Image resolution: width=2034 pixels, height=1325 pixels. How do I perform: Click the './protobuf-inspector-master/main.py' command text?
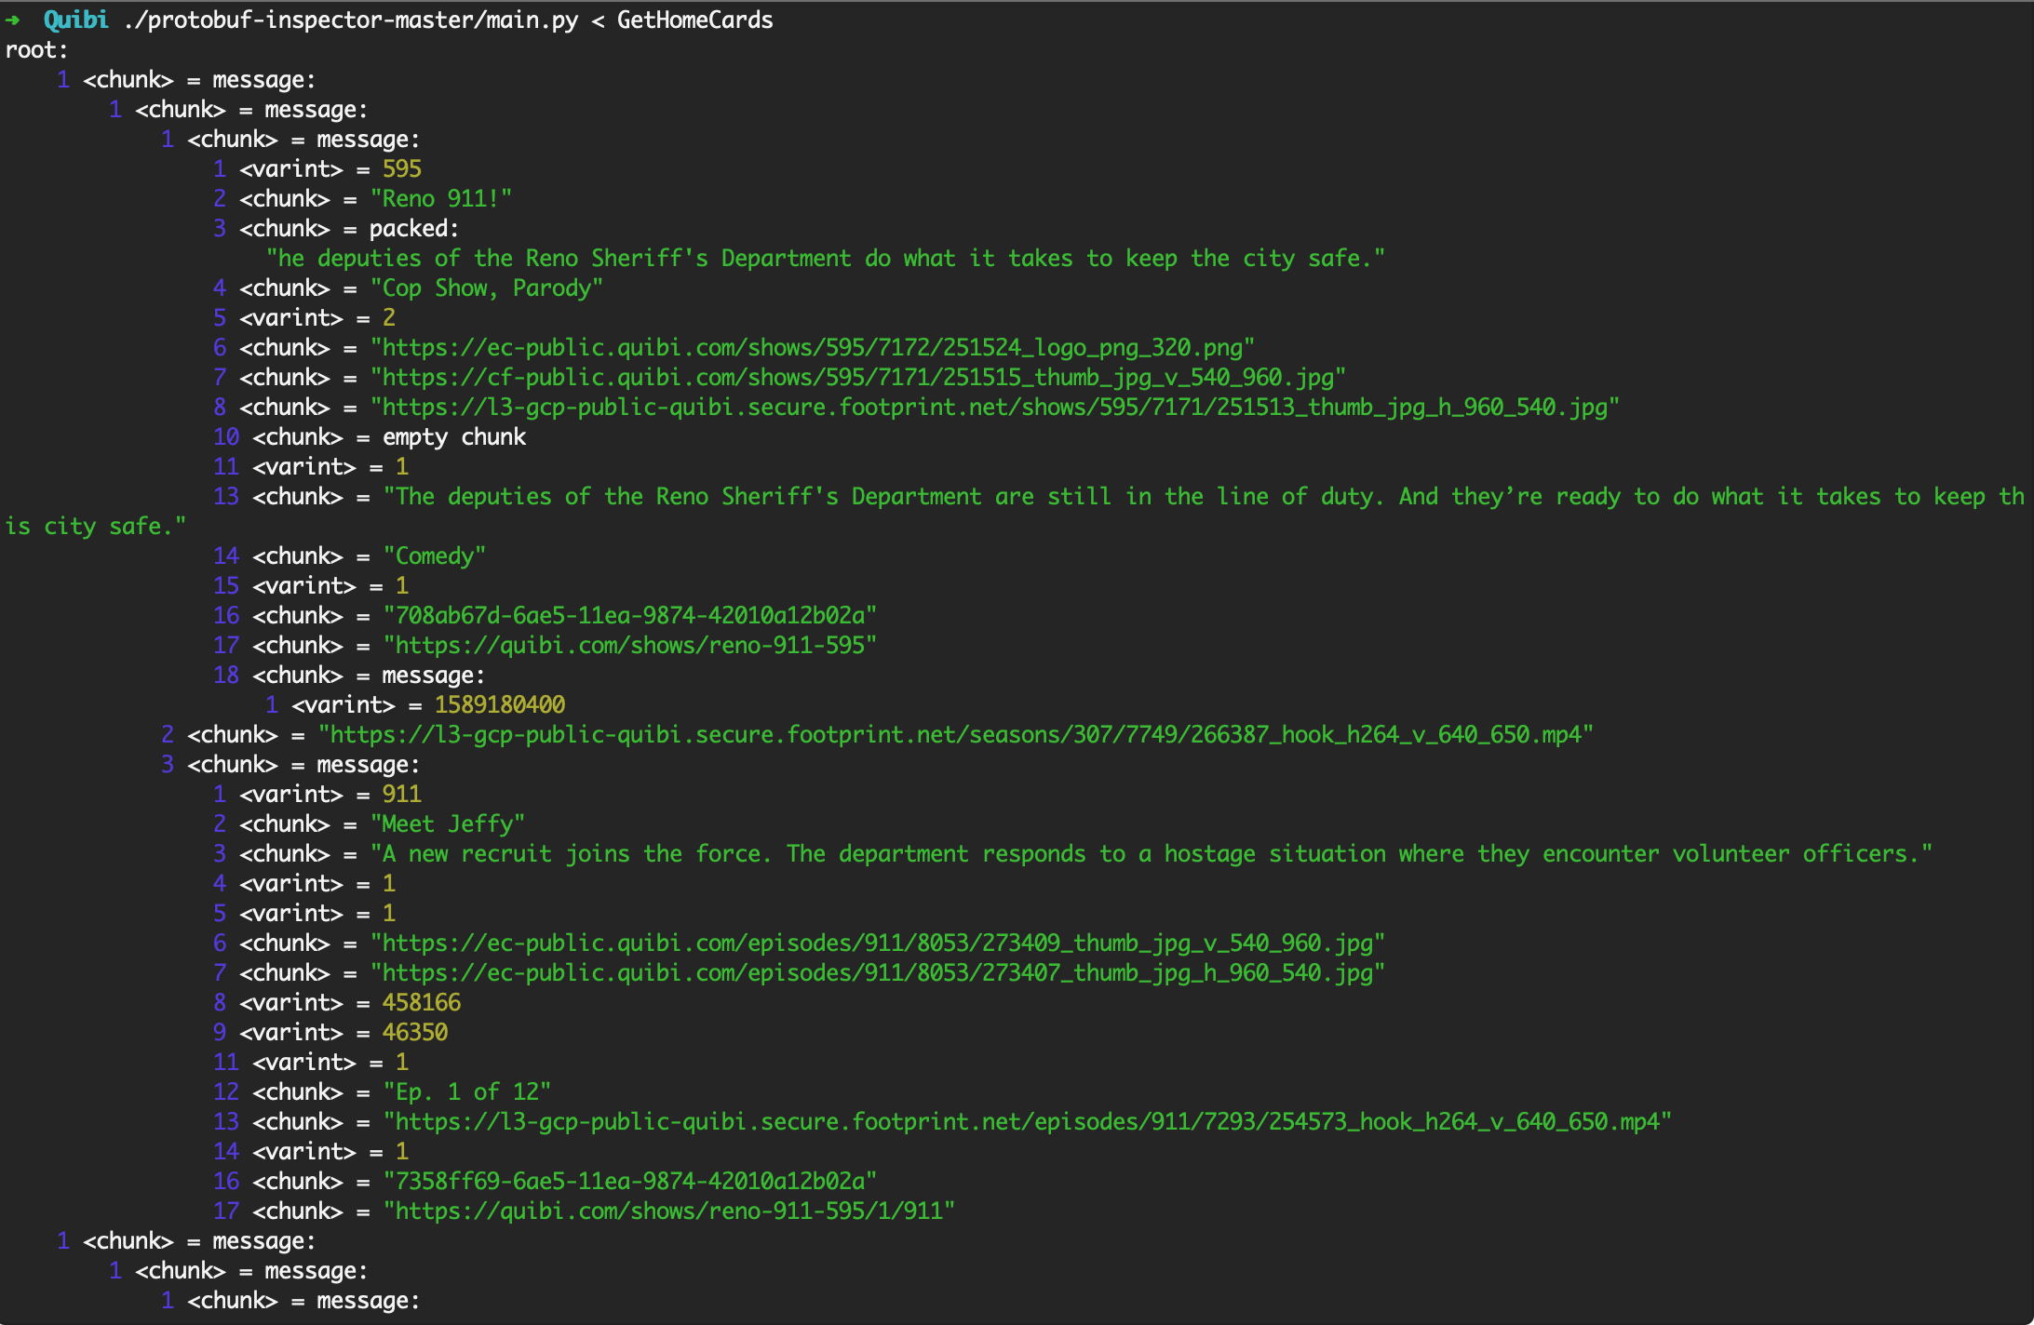tap(351, 20)
